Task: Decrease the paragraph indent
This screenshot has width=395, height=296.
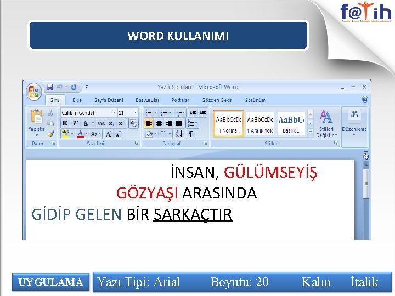Action: [x=193, y=112]
